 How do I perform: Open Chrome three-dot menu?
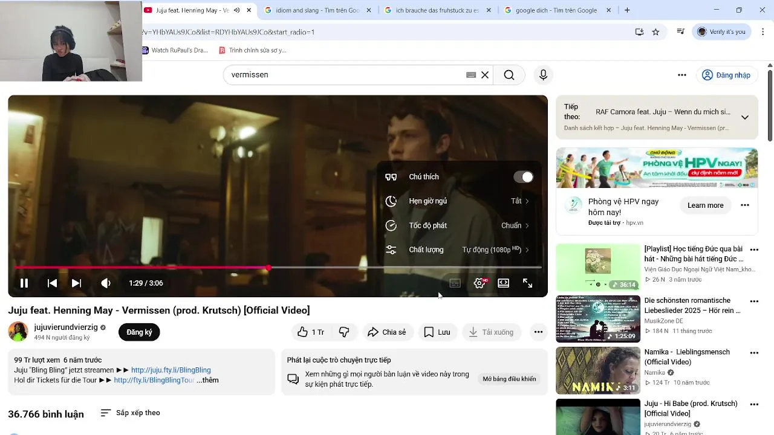point(763,32)
